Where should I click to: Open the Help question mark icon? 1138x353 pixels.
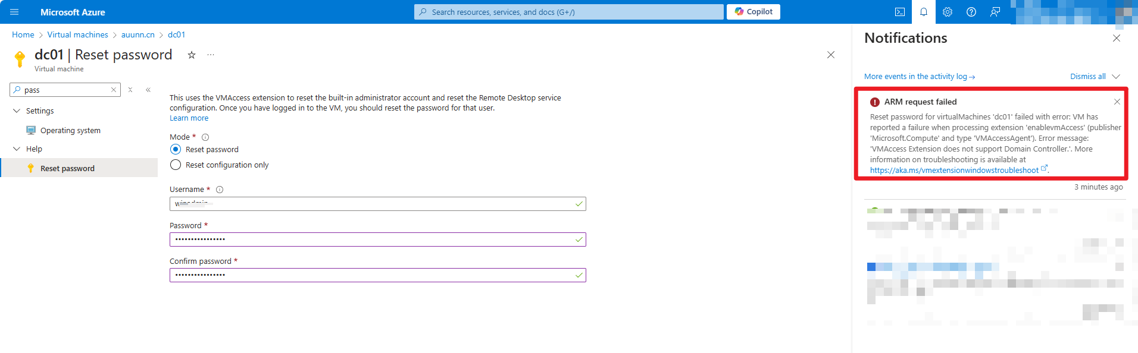971,12
